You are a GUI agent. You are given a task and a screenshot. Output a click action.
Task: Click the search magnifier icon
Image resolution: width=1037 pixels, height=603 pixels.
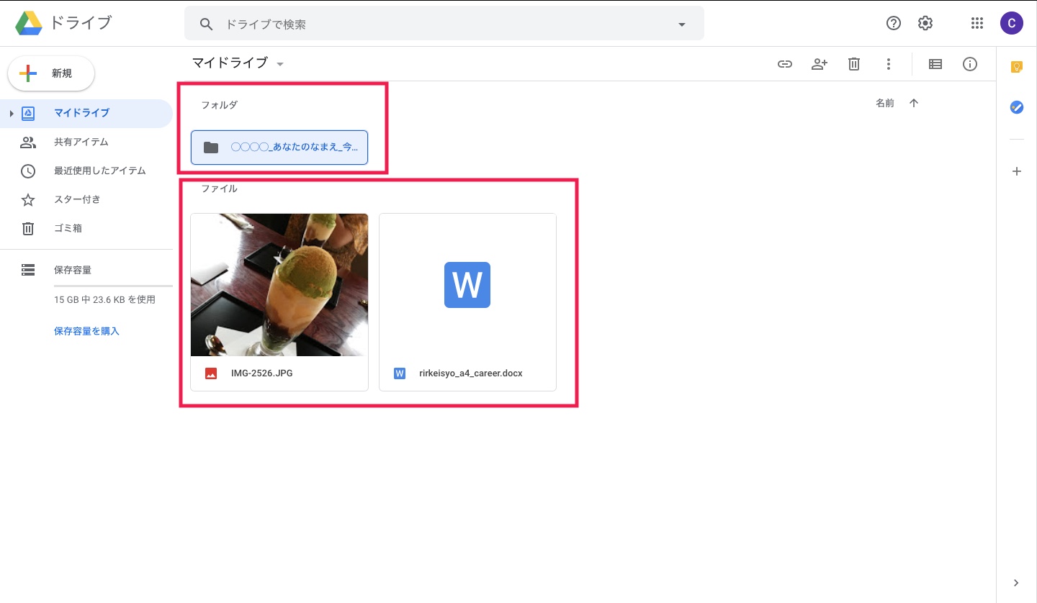207,24
